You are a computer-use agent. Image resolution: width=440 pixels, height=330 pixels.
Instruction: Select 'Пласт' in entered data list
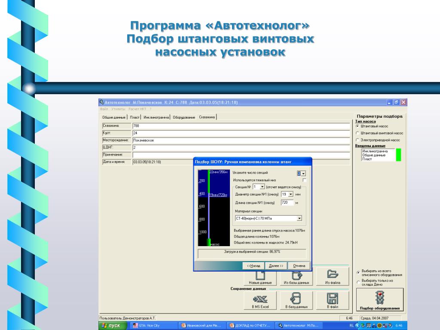pyautogui.click(x=367, y=159)
